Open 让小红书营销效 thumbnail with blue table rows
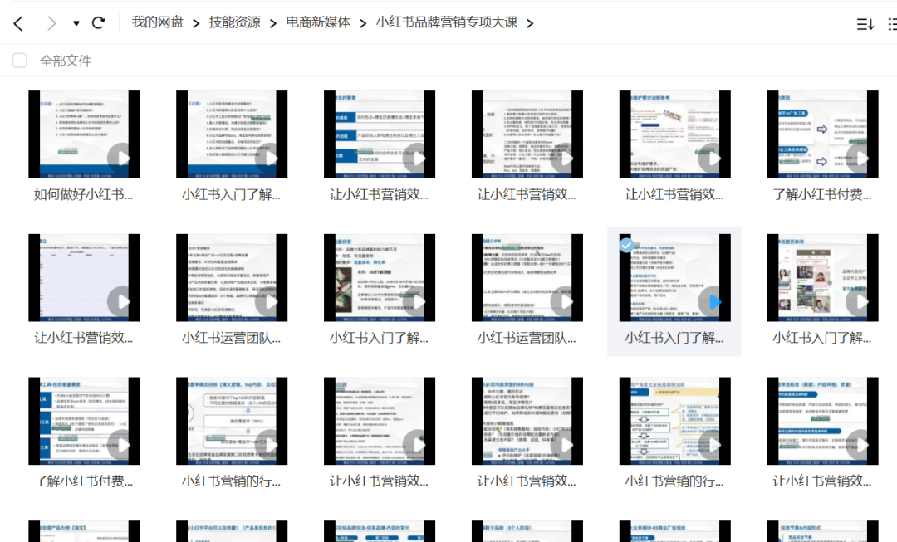Image resolution: width=897 pixels, height=542 pixels. (x=380, y=134)
